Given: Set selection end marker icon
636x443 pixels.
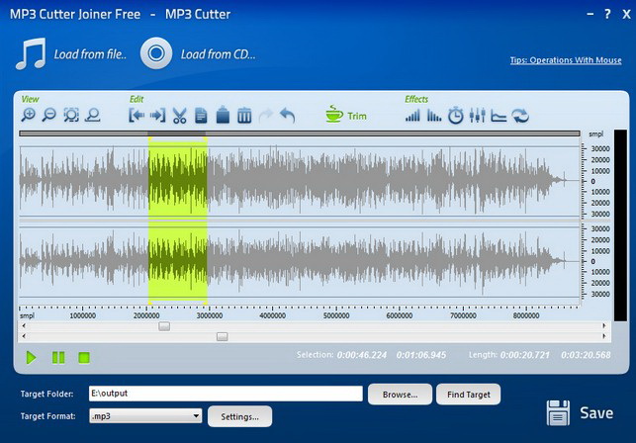Looking at the screenshot, I should tap(158, 116).
